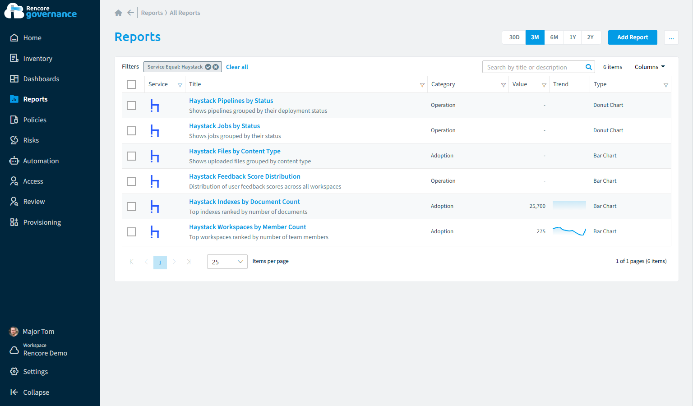This screenshot has width=693, height=406.
Task: Open Haystack Jobs by Status report
Action: click(x=224, y=126)
